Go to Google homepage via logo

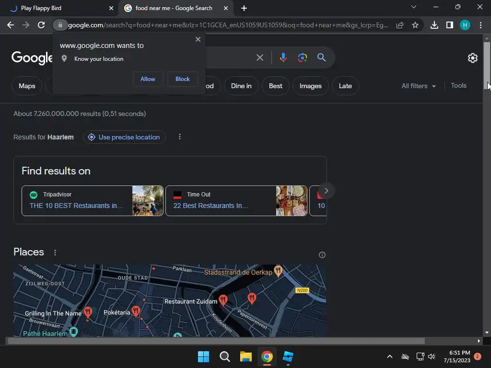32,58
